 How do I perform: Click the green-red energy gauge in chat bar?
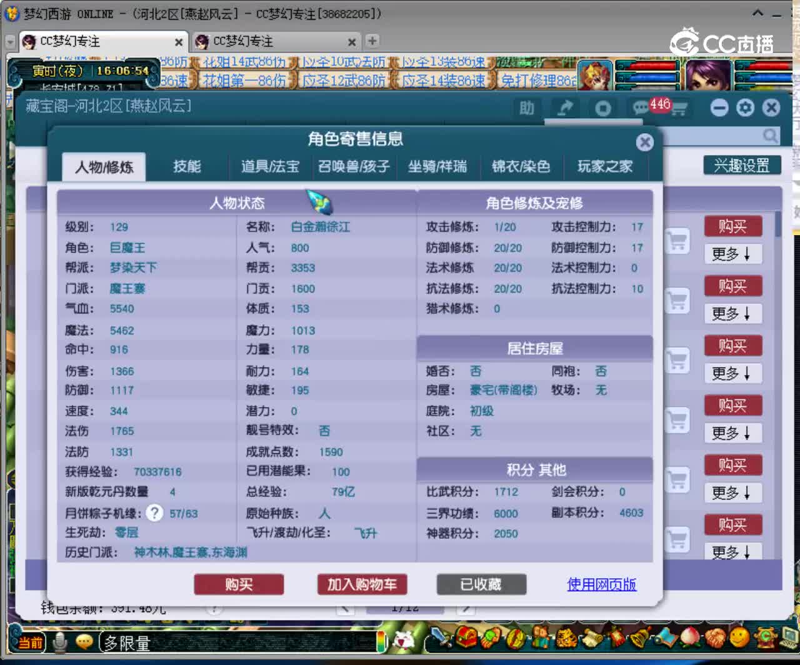pos(381,642)
